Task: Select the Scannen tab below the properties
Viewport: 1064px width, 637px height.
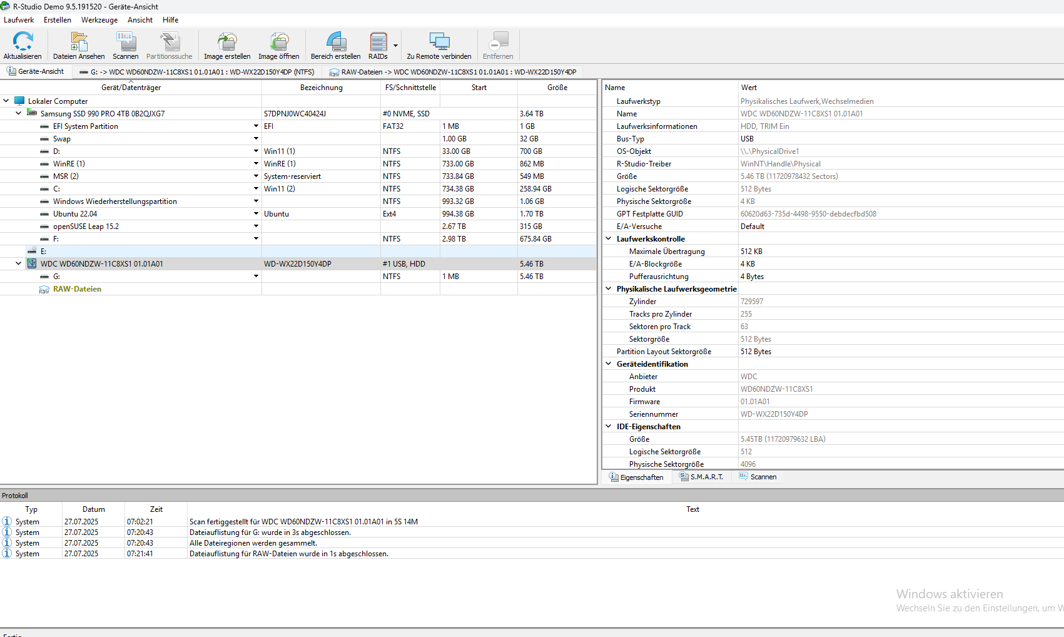Action: [757, 477]
